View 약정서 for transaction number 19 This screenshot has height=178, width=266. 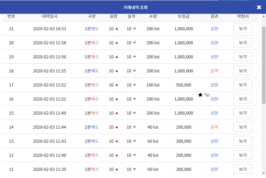(x=243, y=57)
